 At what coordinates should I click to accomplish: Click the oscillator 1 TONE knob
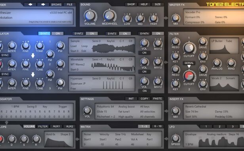(x=40, y=46)
